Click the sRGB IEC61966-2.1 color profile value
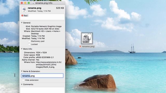This screenshot has width=166, height=93. [x=45, y=57]
